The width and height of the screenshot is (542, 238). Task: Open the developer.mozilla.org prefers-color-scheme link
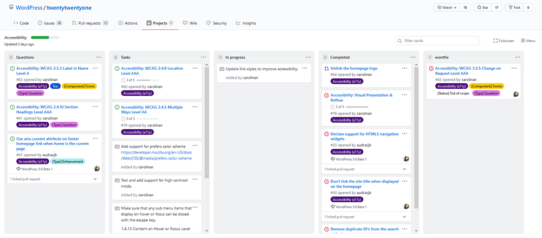(x=156, y=155)
